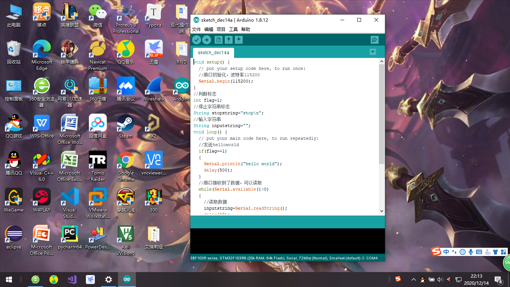The image size is (510, 287).
Task: Select the VMware Workstation desktop icon
Action: [98, 204]
